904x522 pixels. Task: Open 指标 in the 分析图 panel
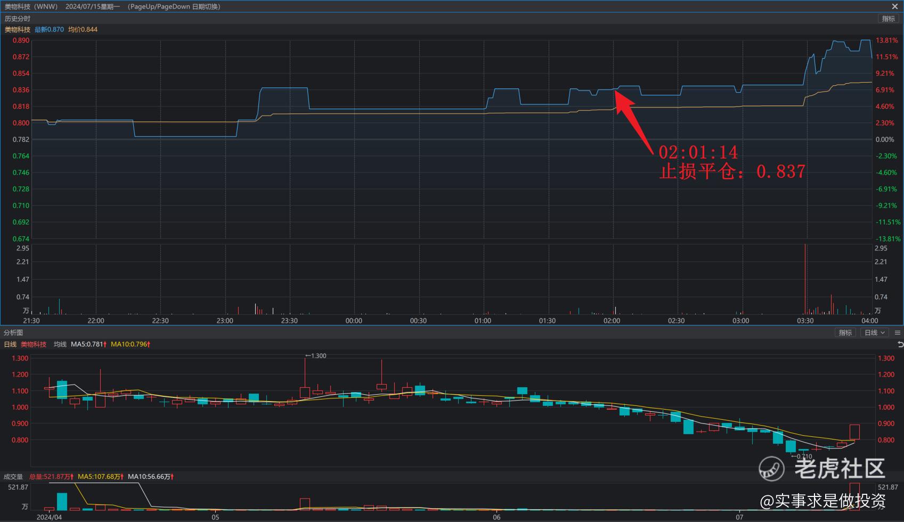point(845,332)
